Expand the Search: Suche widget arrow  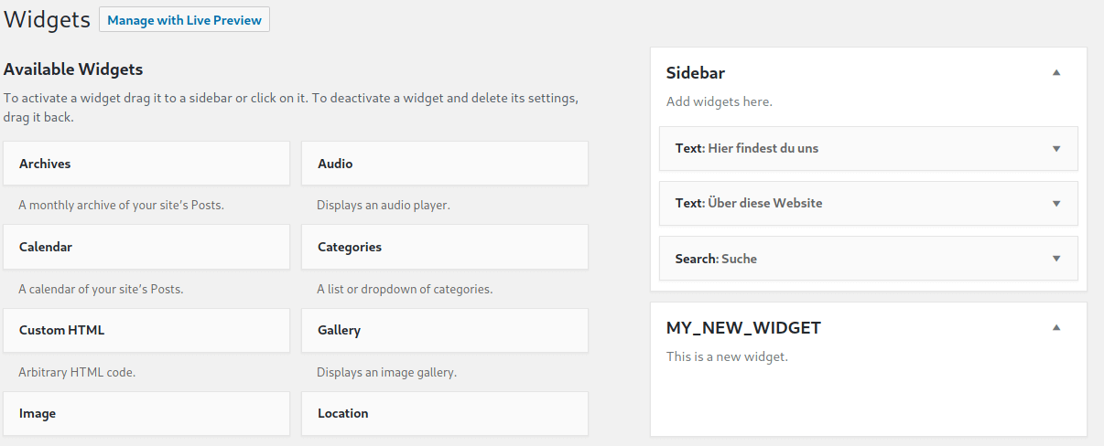coord(1056,259)
